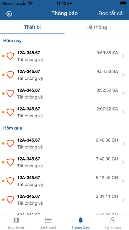This screenshot has width=129, height=230.
Task: Select the Thông báo bell icon
Action: 81,220
